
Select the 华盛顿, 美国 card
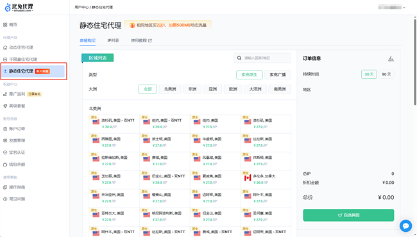(215, 143)
